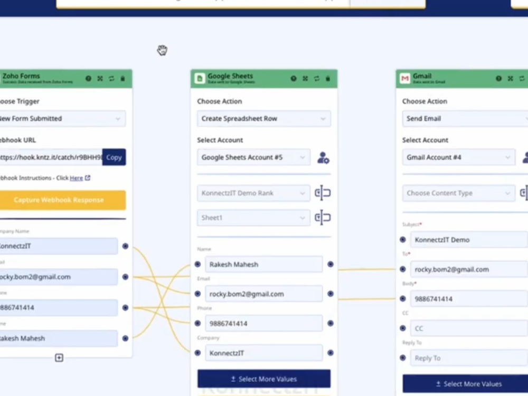Click expand arrows icon on Zoho Forms card
The image size is (528, 396).
[x=100, y=79]
